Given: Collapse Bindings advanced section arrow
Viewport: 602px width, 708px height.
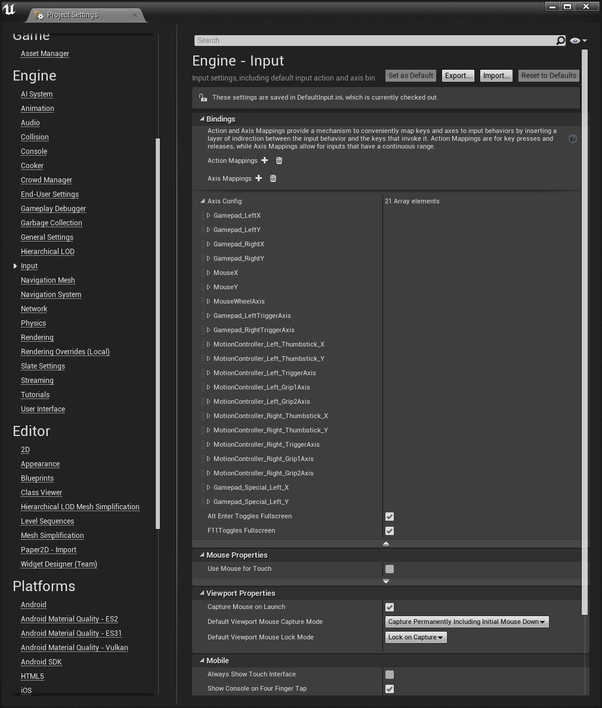Looking at the screenshot, I should 385,543.
